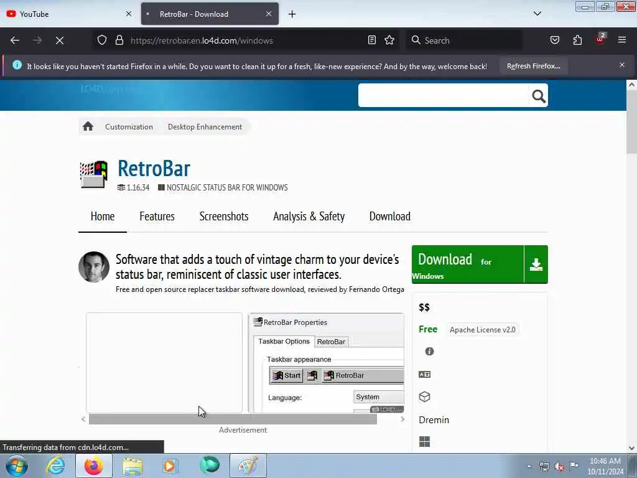This screenshot has width=637, height=478.
Task: Click the LO4D site search field
Action: pos(443,95)
